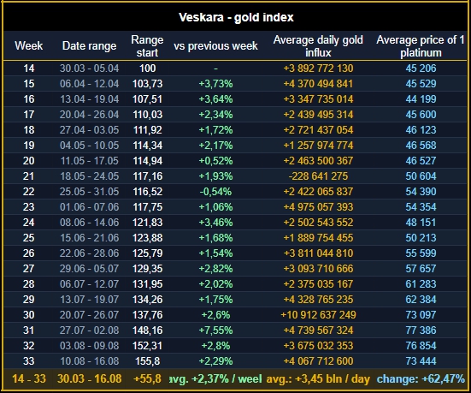Click the Average daily gold influx header

318,46
